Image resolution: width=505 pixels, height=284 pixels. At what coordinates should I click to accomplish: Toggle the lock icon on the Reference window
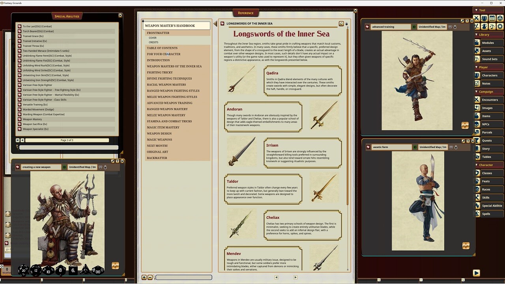(346, 24)
